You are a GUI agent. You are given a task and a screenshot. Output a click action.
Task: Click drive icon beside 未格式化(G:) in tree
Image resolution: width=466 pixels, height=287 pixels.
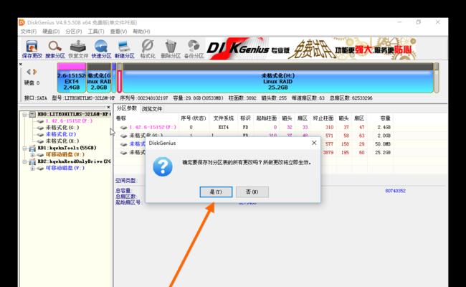tap(40, 128)
